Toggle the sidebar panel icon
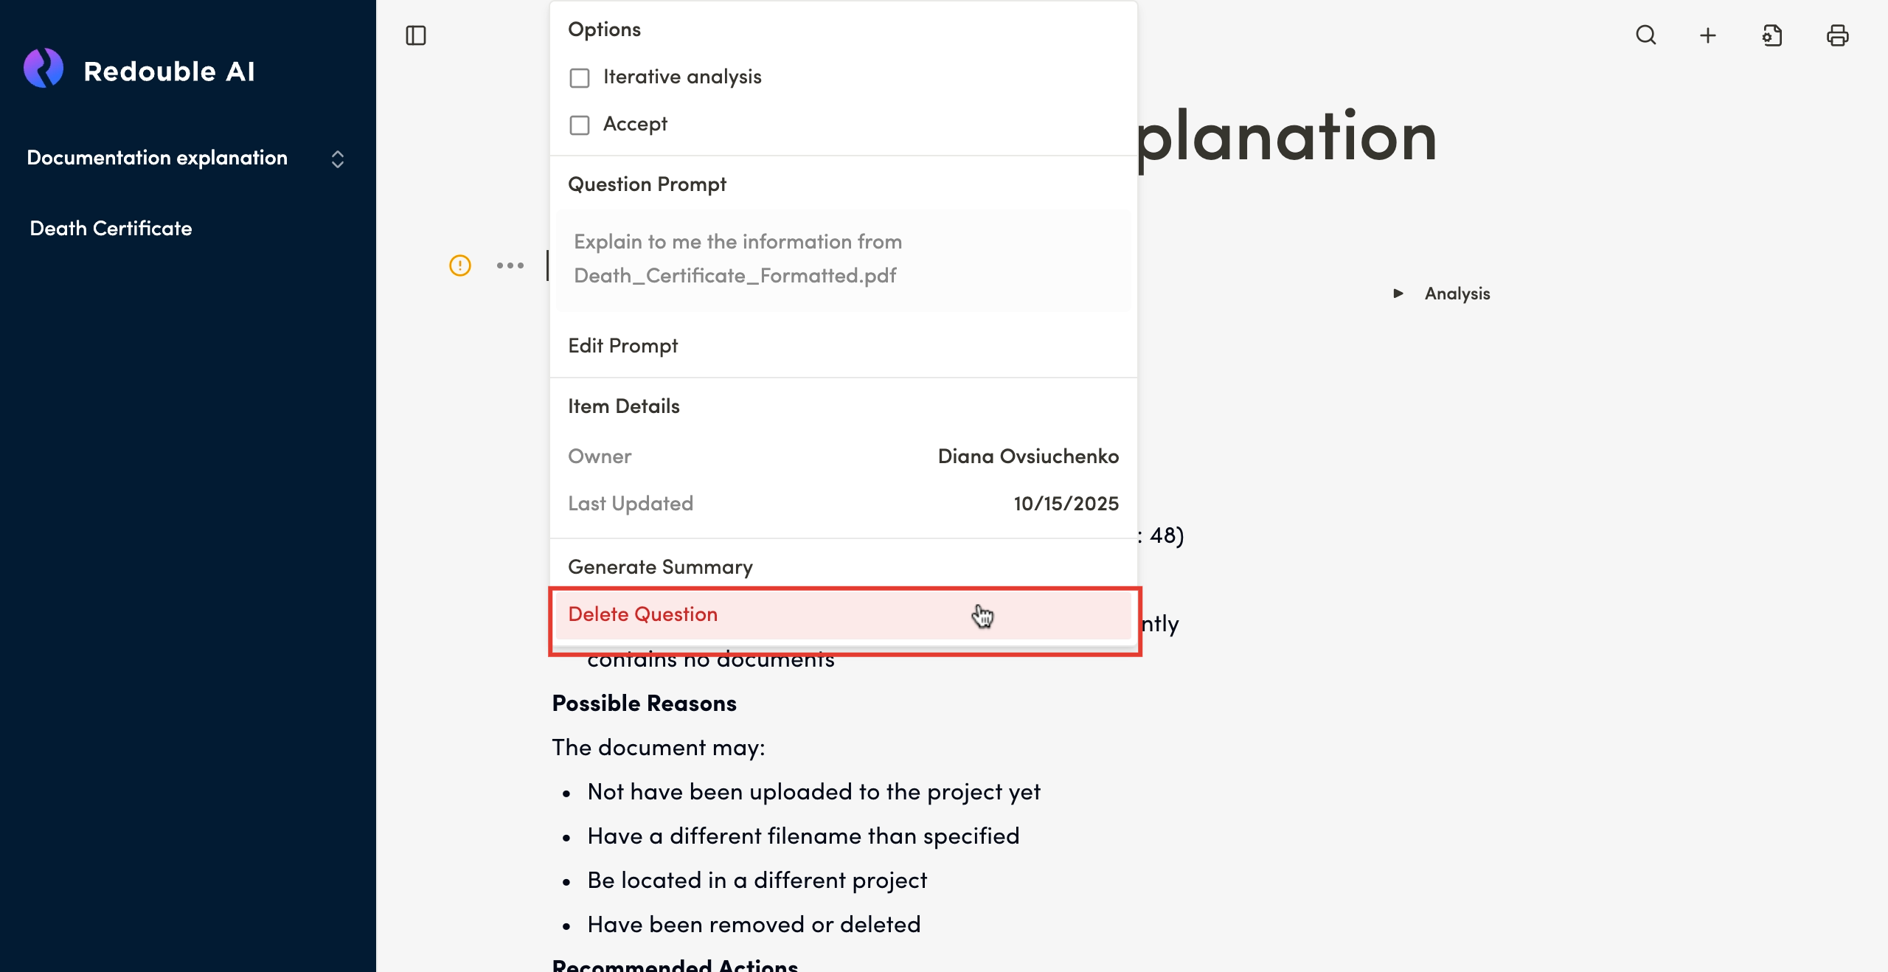 click(x=416, y=35)
